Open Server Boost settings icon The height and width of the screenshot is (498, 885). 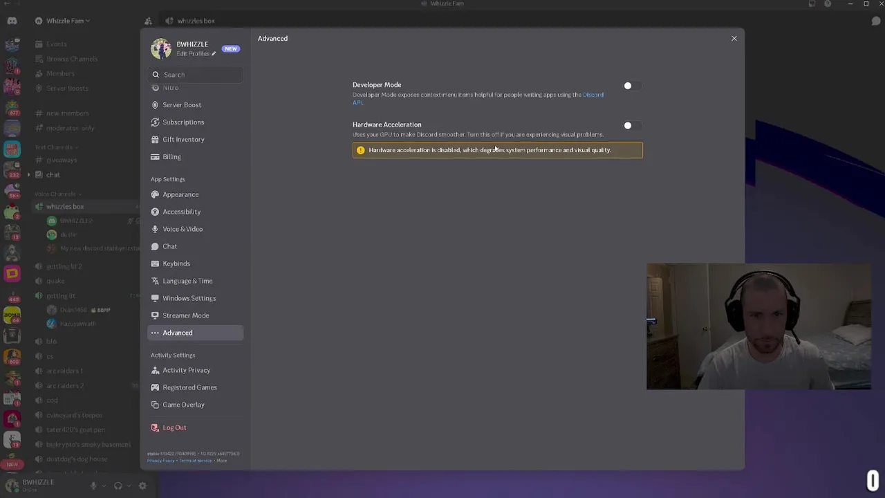pyautogui.click(x=155, y=105)
